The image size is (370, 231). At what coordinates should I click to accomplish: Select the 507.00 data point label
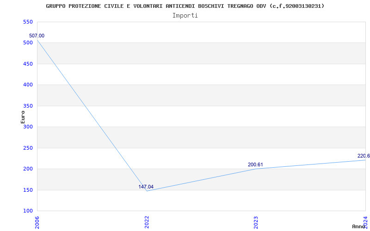tap(37, 36)
